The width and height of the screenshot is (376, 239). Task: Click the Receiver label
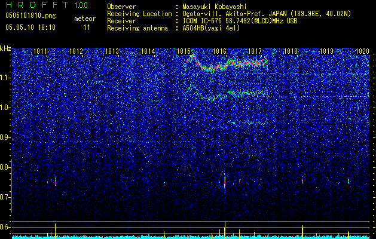point(121,21)
